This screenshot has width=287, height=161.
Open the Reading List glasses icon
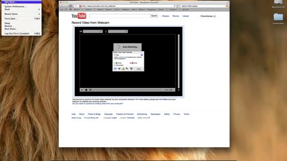coord(62,9)
